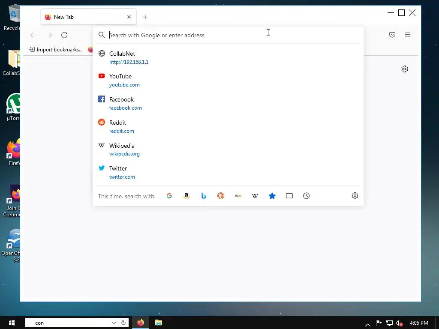The height and width of the screenshot is (329, 439).
Task: Select the Recycle Bin desktop icon
Action: pyautogui.click(x=12, y=18)
